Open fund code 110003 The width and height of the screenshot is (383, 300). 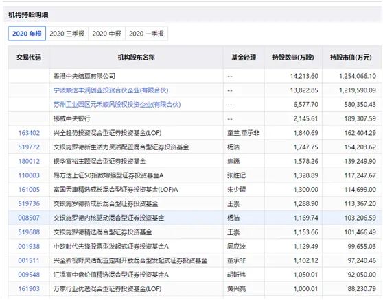(x=29, y=175)
